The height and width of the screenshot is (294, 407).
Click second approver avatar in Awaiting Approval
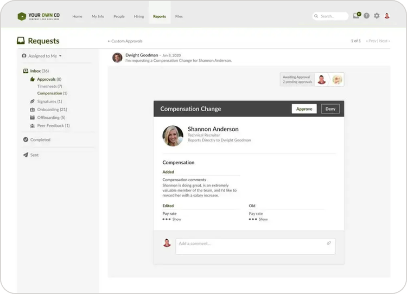coord(337,79)
